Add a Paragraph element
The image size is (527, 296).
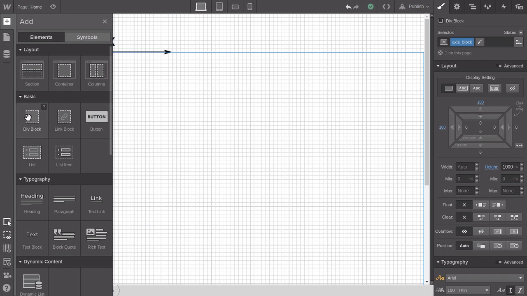pyautogui.click(x=64, y=203)
